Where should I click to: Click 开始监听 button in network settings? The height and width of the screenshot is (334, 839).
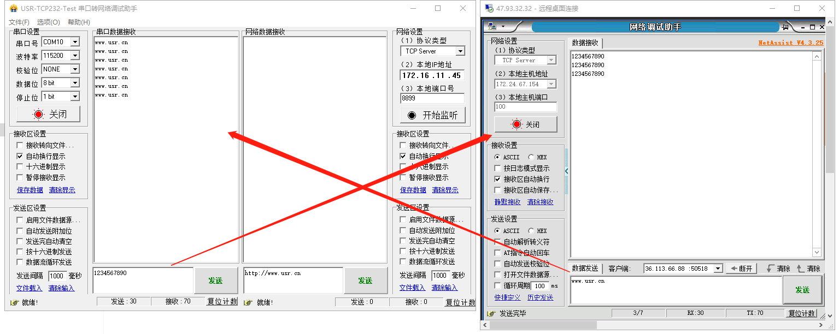pos(433,115)
